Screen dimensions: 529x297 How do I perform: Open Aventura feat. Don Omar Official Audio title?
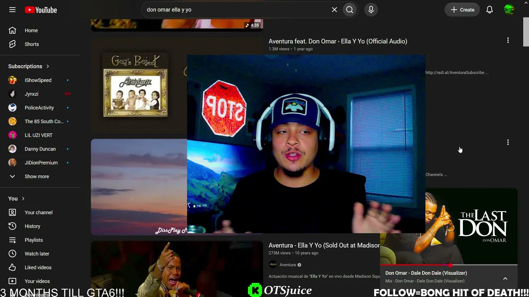pyautogui.click(x=338, y=41)
